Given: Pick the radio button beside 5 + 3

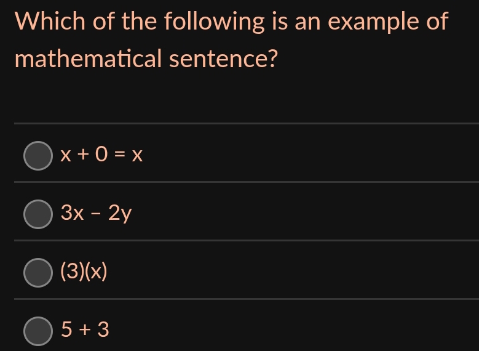Looking at the screenshot, I should [38, 331].
